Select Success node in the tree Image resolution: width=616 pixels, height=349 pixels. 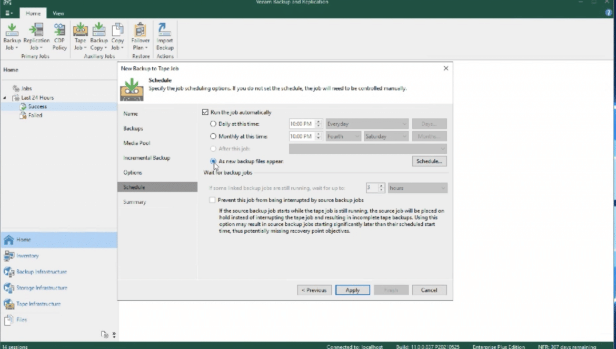tap(37, 106)
